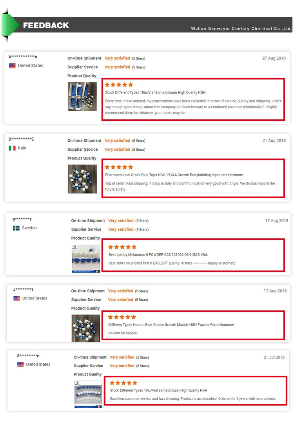Image resolution: width=294 pixels, height=422 pixels.
Task: Click the five stars above 'couldnt be happier' review
Action: coord(122,317)
